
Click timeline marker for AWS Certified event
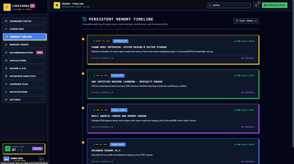pyautogui.click(x=83, y=74)
